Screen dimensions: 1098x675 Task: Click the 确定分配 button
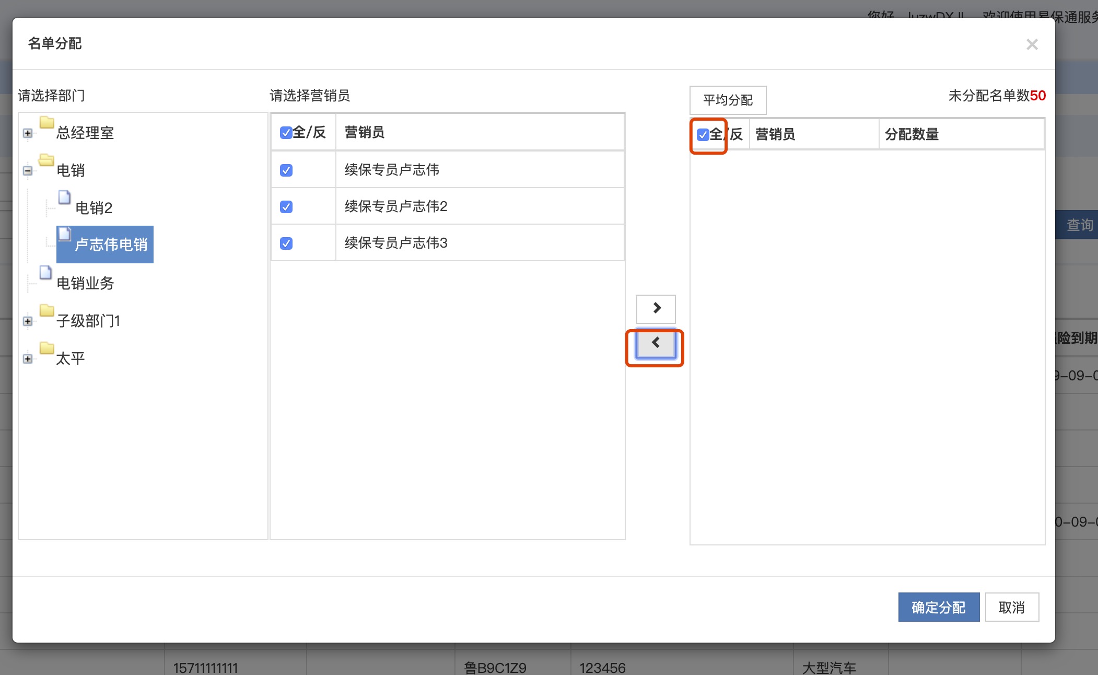pyautogui.click(x=938, y=608)
